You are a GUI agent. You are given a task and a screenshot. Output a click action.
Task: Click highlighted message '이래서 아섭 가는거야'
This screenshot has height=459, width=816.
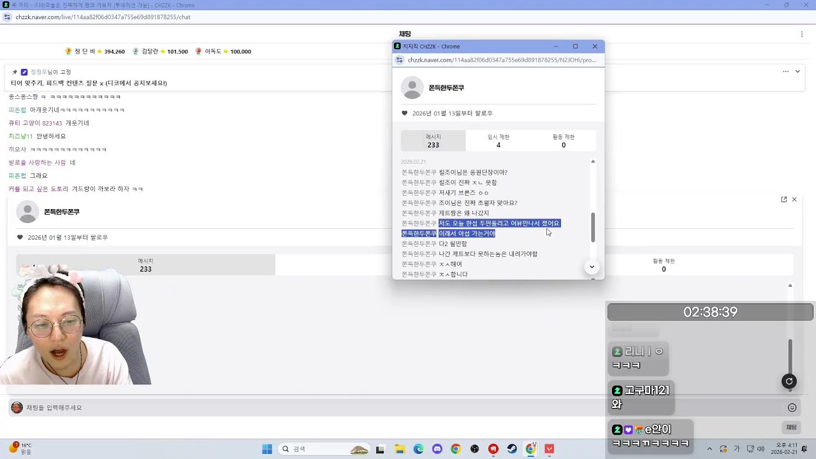pos(467,233)
